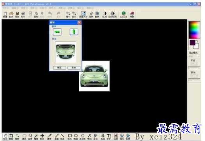
Task: Swap foreground and background colors arrow
Action: point(197,41)
